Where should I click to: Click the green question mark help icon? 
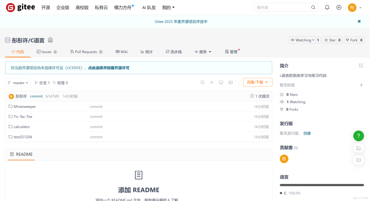tap(358, 136)
